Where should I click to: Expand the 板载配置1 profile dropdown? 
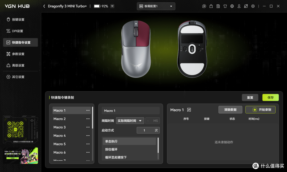coord(156,6)
